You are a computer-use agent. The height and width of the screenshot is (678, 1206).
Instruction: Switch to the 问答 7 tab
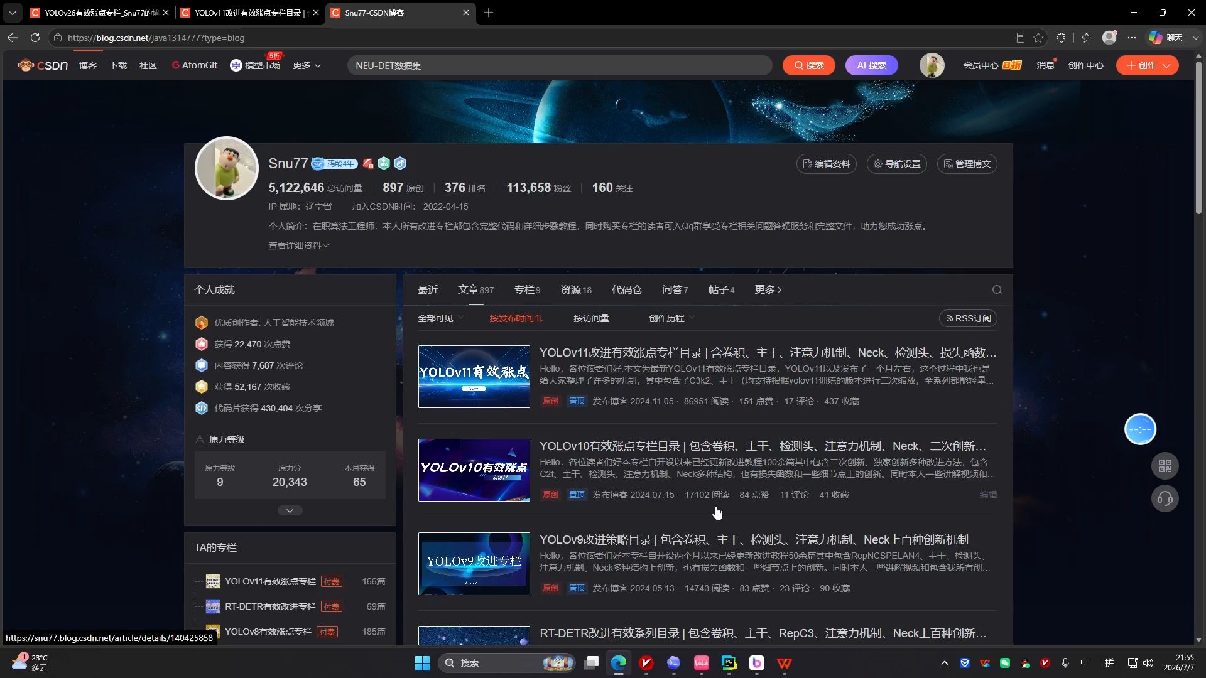tap(675, 289)
